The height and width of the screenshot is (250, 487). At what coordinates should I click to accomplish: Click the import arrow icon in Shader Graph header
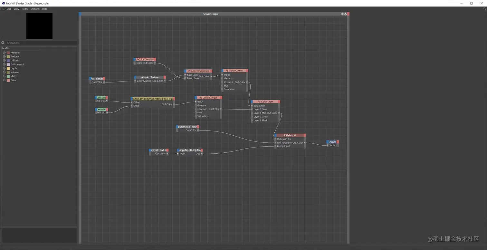pos(346,14)
